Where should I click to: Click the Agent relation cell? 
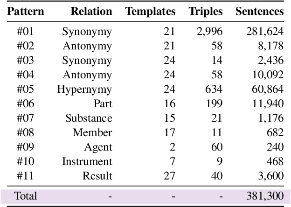click(98, 147)
